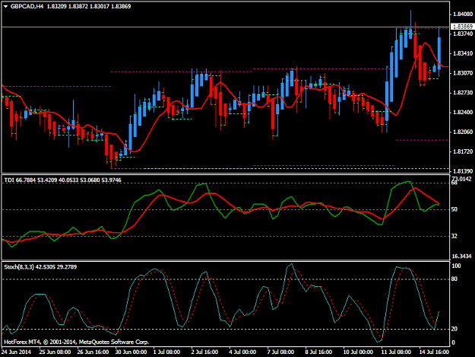Image resolution: width=475 pixels, height=357 pixels.
Task: Click the 1.84080 price scale value
Action: click(x=463, y=14)
